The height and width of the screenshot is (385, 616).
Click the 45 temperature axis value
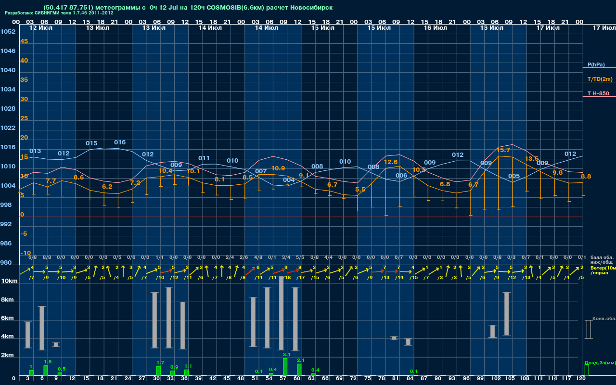tap(24, 41)
